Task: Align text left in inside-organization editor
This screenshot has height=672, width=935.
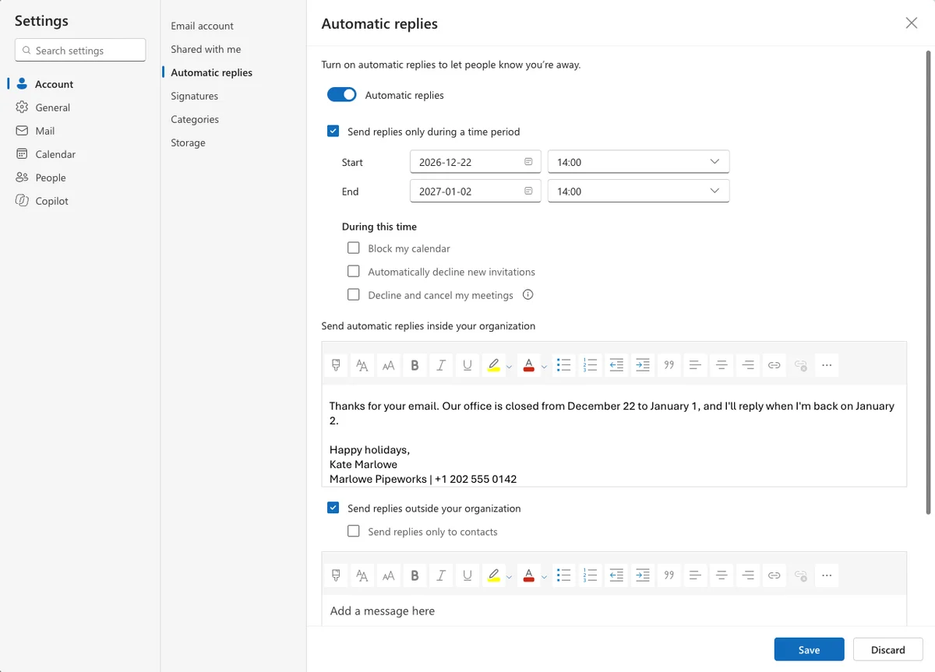Action: [695, 364]
